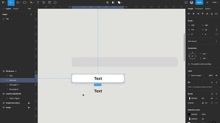Open the Resources components tool
Screen dimensions: 220x123
44,2
